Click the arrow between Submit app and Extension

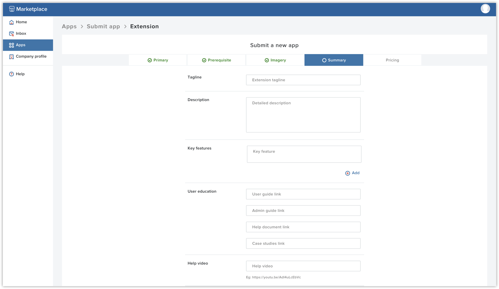tap(125, 26)
